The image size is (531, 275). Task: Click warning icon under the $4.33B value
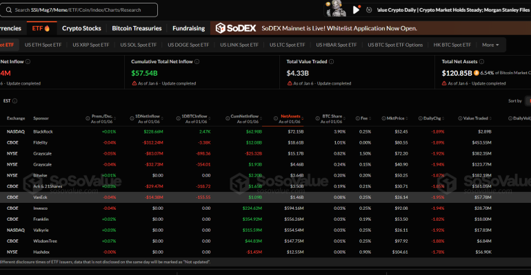pos(290,83)
